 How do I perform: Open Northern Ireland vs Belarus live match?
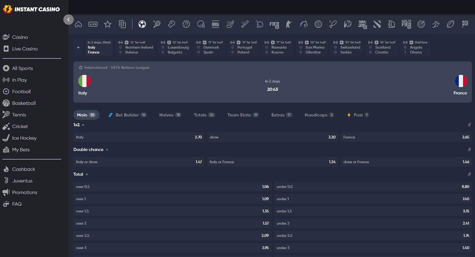136,47
